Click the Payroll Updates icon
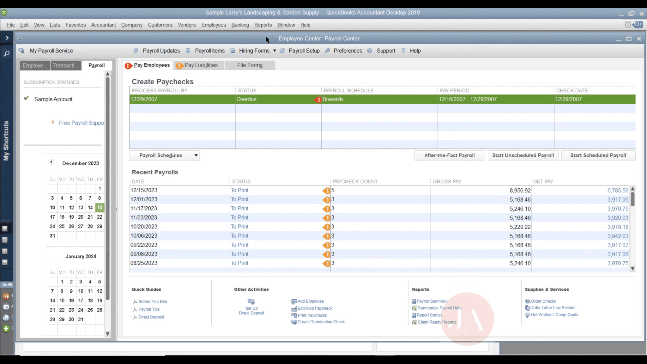 [x=136, y=51]
